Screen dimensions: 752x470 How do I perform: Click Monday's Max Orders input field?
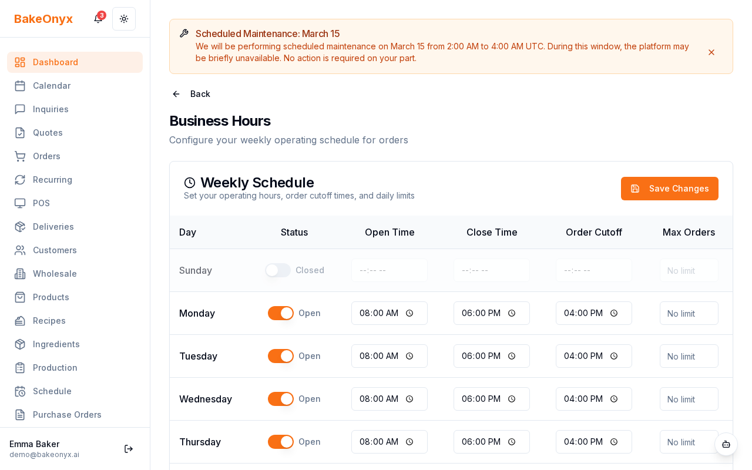tap(689, 313)
